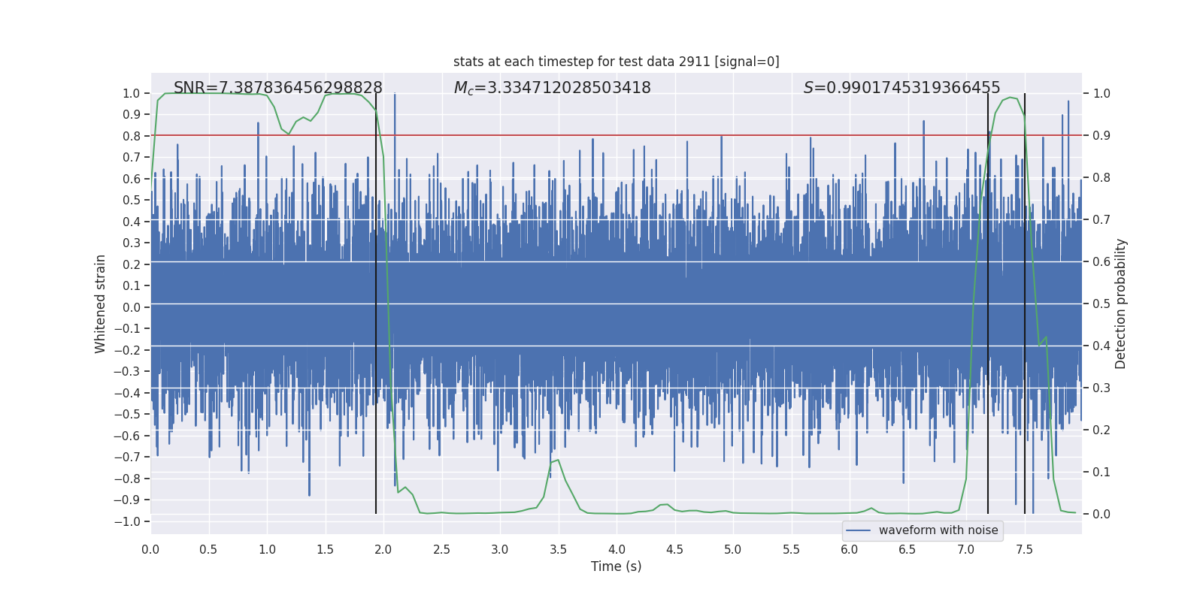Click the 2.5 tick label on time axis
Screen dimensions: 1203x601
click(x=441, y=549)
